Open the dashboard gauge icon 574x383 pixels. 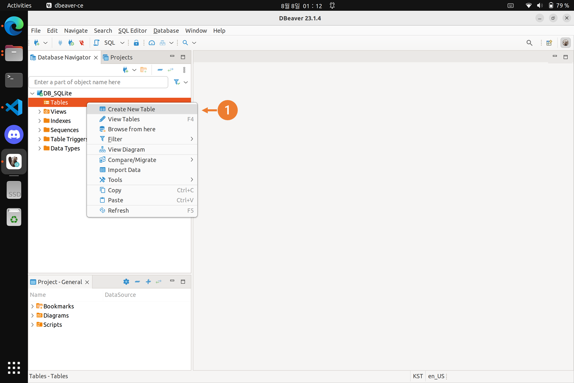pyautogui.click(x=152, y=43)
